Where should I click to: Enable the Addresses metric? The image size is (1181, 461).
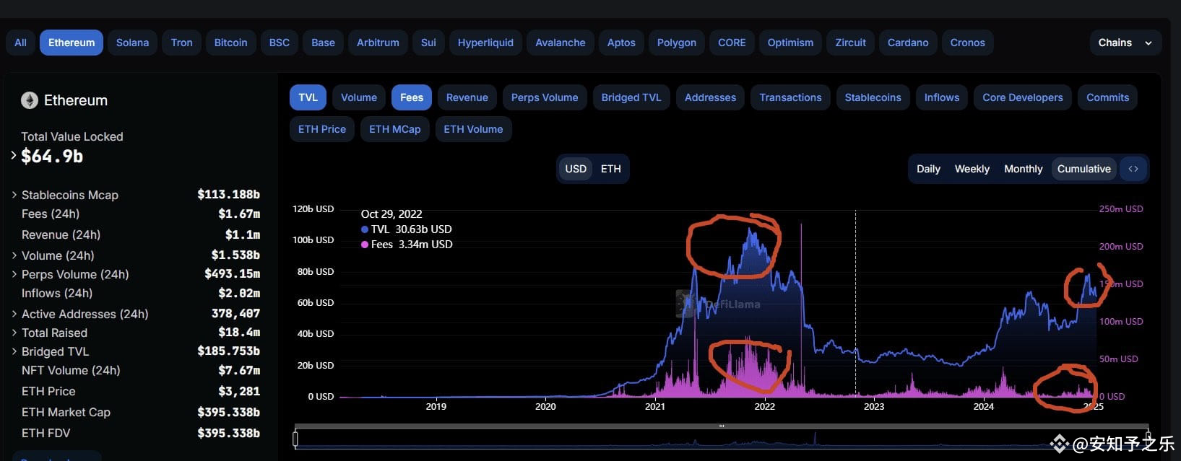click(x=710, y=97)
